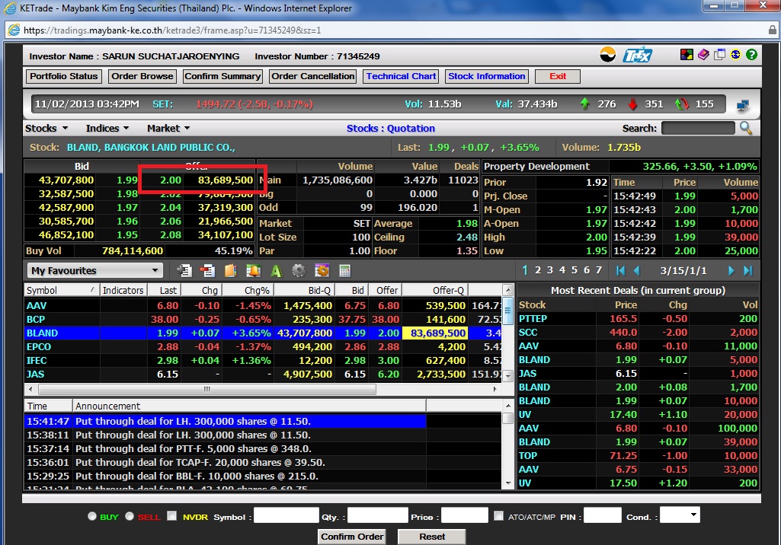Screen dimensions: 781x545
Task: Click the green up arrow advancers icon
Action: pyautogui.click(x=584, y=104)
